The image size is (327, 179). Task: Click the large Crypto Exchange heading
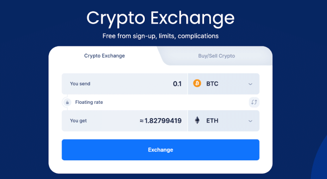coord(160,18)
